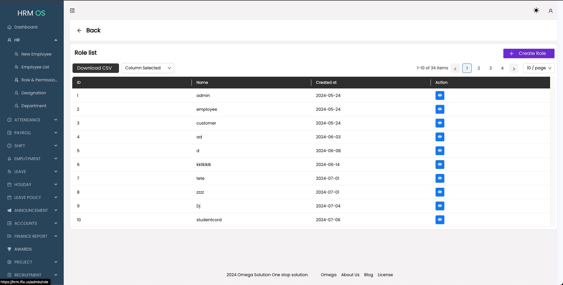Viewport: 563px width, 285px height.
Task: Click the Announcement megaphone icon
Action: click(x=9, y=210)
